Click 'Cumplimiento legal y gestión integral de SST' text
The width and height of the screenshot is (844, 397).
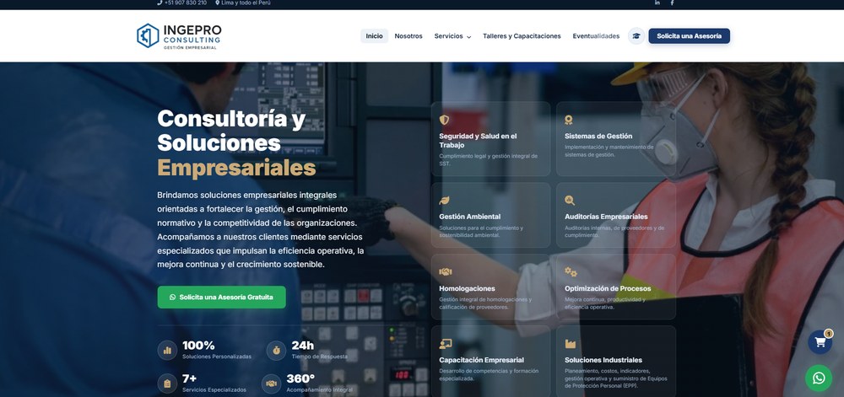[488, 159]
